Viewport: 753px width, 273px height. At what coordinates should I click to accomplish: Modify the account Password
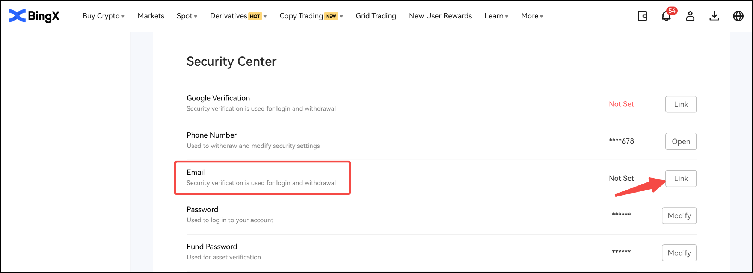(x=679, y=216)
